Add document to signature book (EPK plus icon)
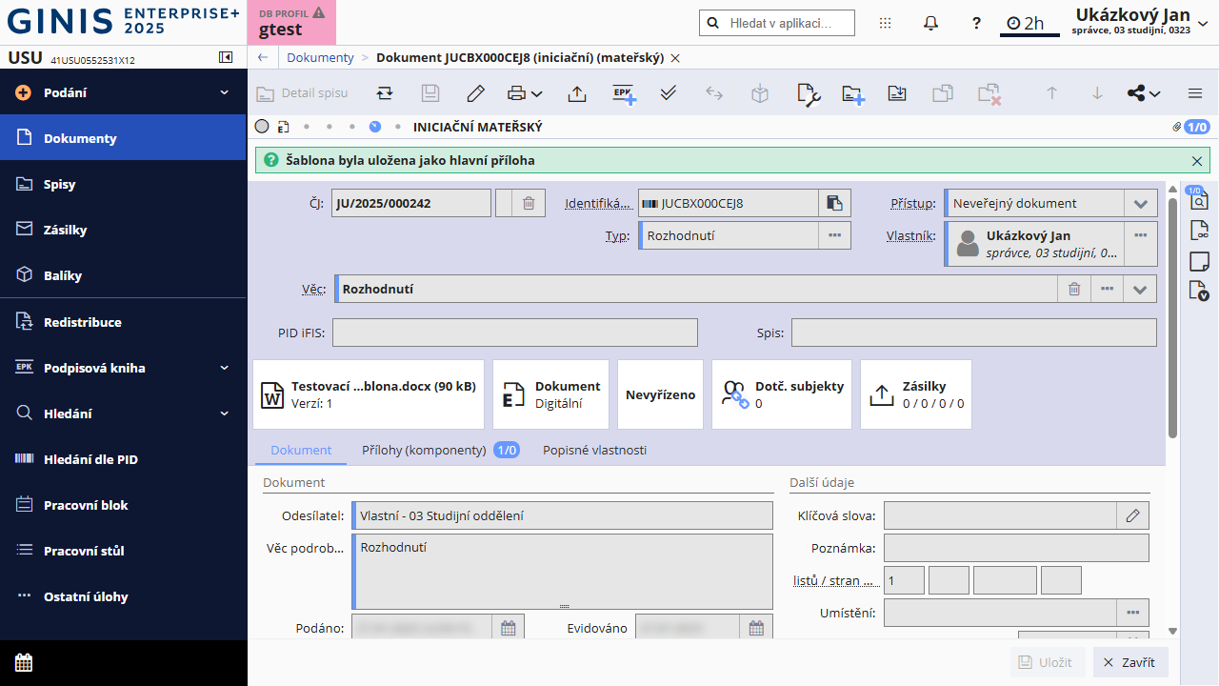 [x=624, y=93]
